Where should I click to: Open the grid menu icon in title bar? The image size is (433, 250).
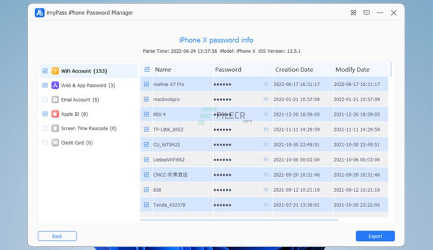(x=353, y=13)
